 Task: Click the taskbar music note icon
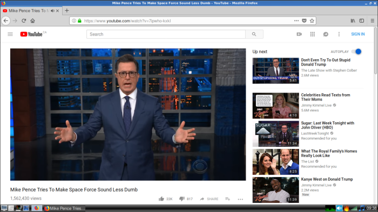(362, 208)
